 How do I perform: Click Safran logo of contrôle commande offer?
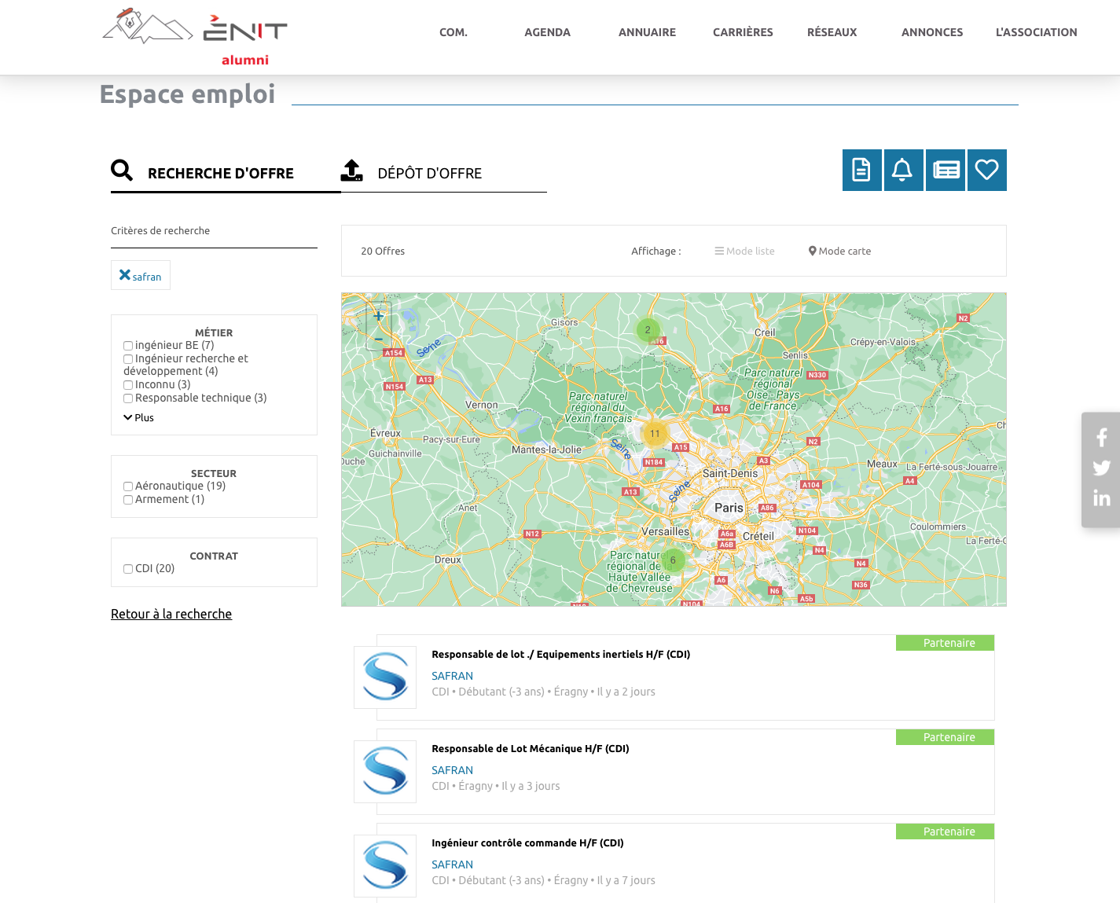[385, 866]
